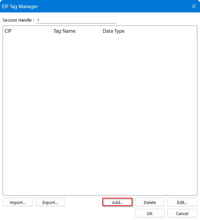Image resolution: width=200 pixels, height=220 pixels.
Task: Click the divider between CIP and Tag Name
Action: pos(52,31)
